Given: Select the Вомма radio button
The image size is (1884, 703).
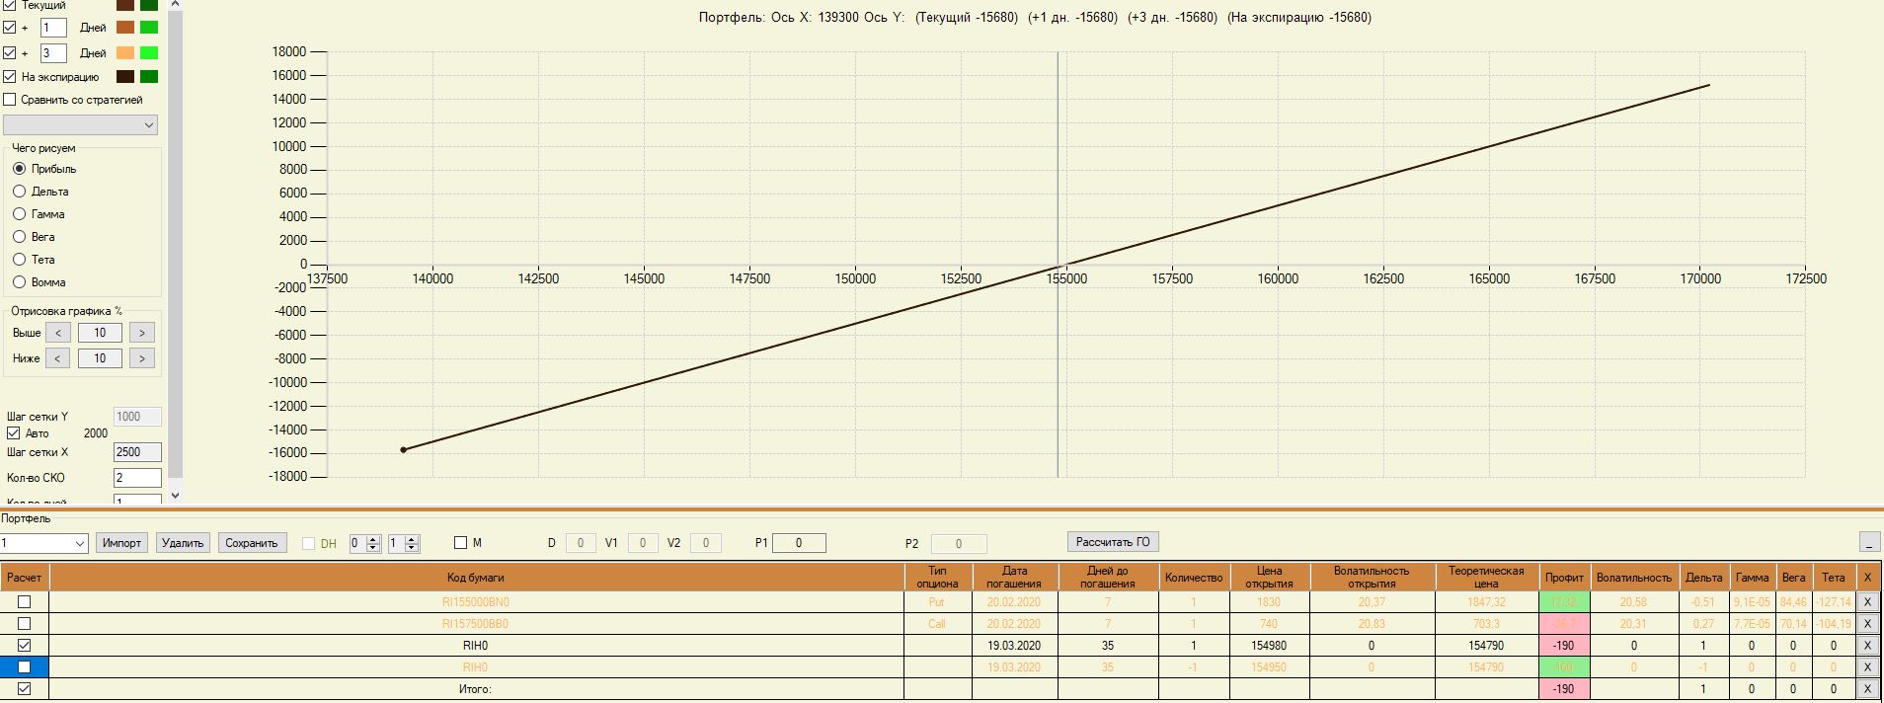Looking at the screenshot, I should (x=19, y=282).
